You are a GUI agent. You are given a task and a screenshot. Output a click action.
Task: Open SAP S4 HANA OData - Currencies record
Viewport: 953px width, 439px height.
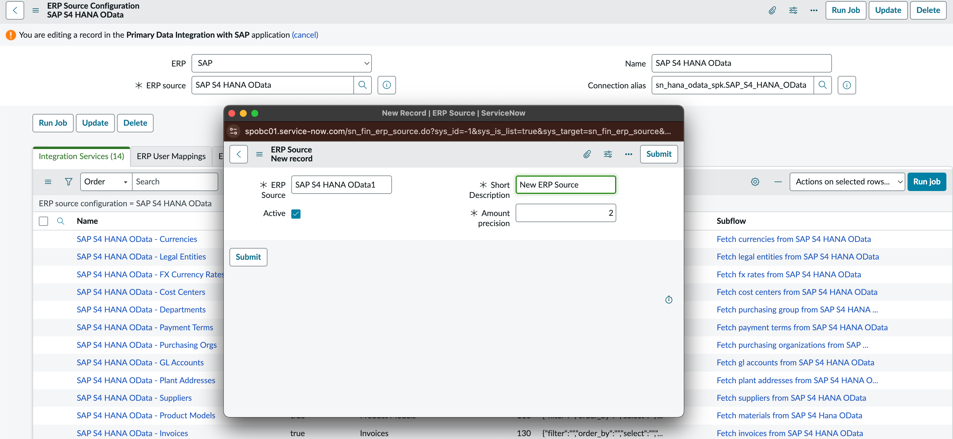(137, 239)
